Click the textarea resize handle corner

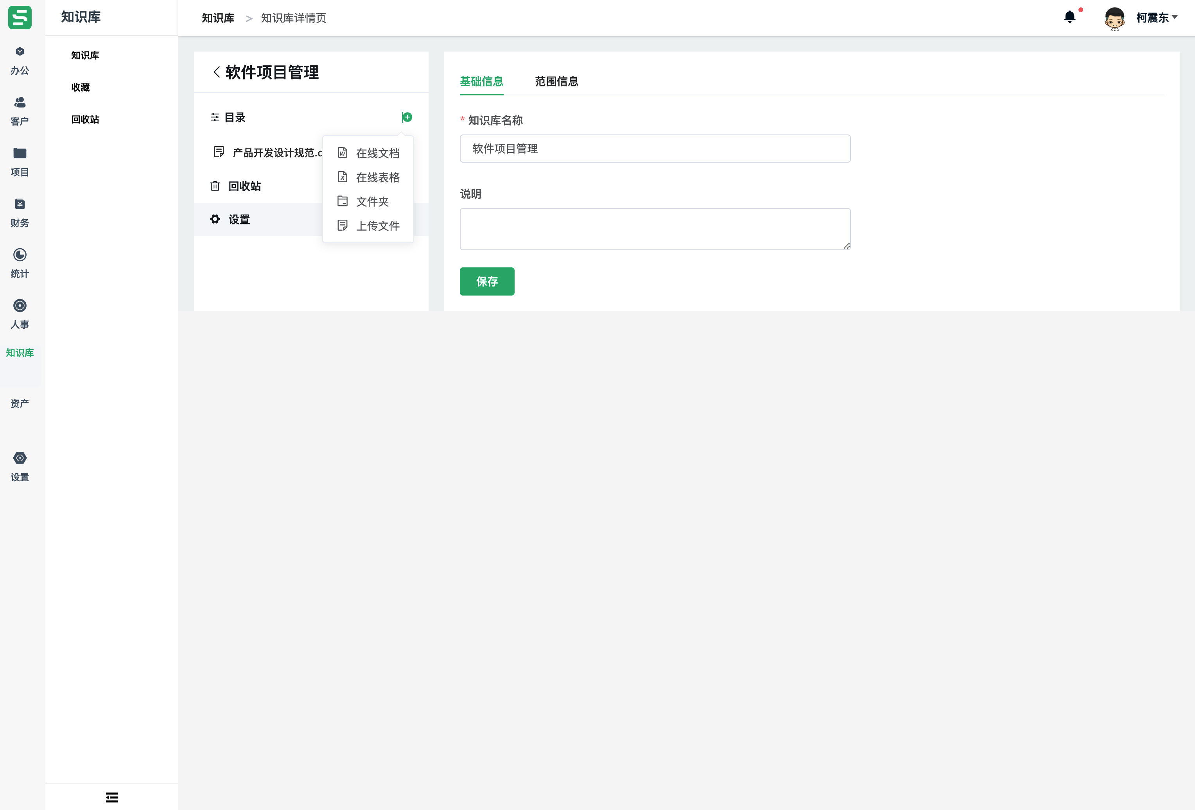pyautogui.click(x=846, y=246)
